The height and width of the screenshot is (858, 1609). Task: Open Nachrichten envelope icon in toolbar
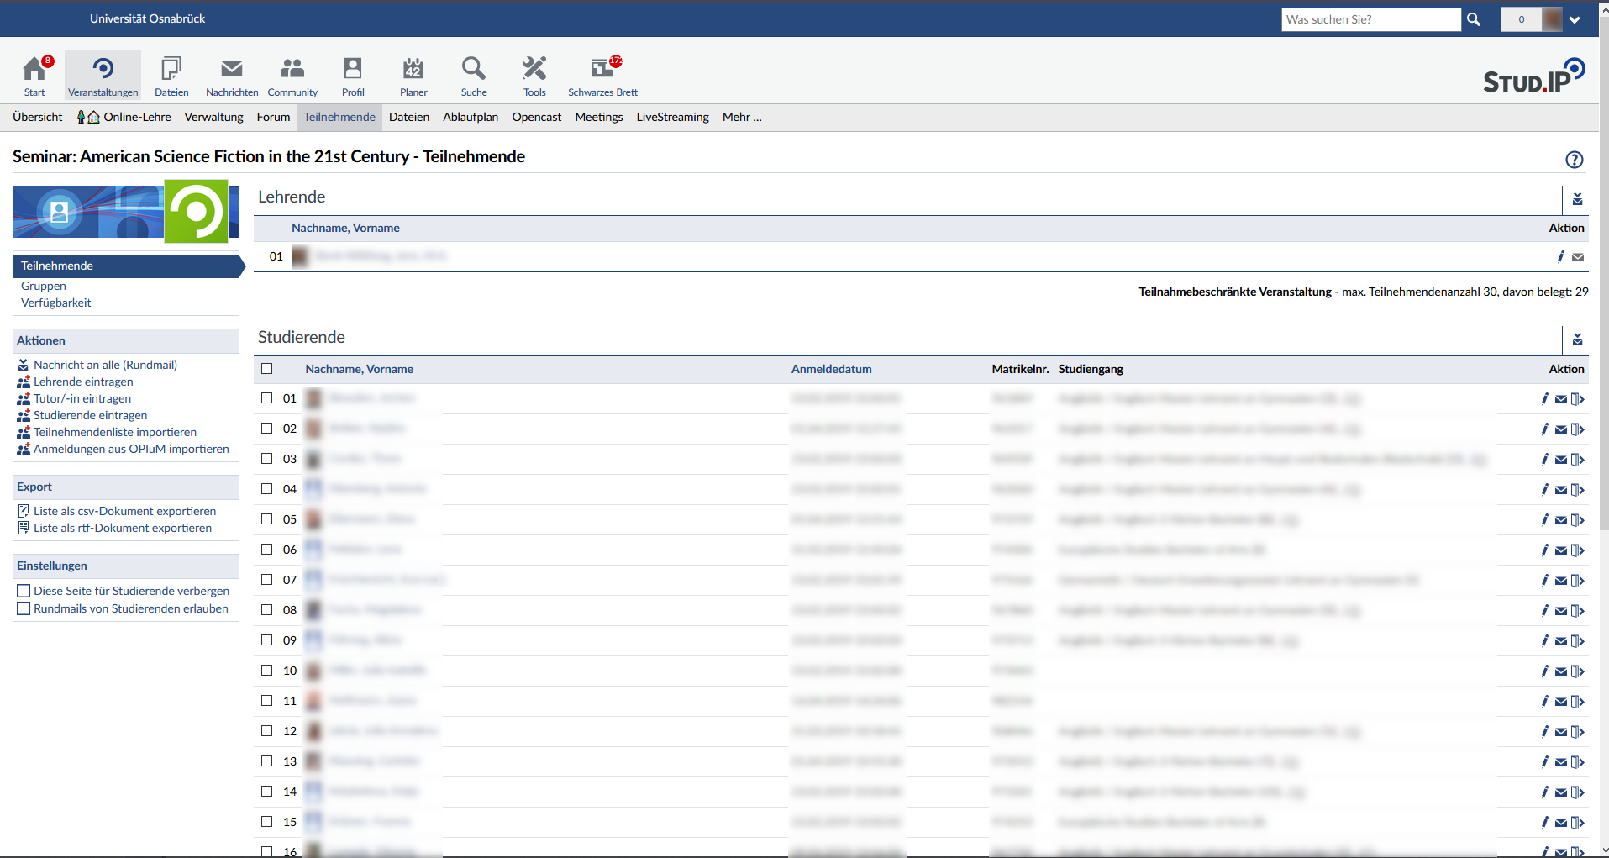coord(232,70)
